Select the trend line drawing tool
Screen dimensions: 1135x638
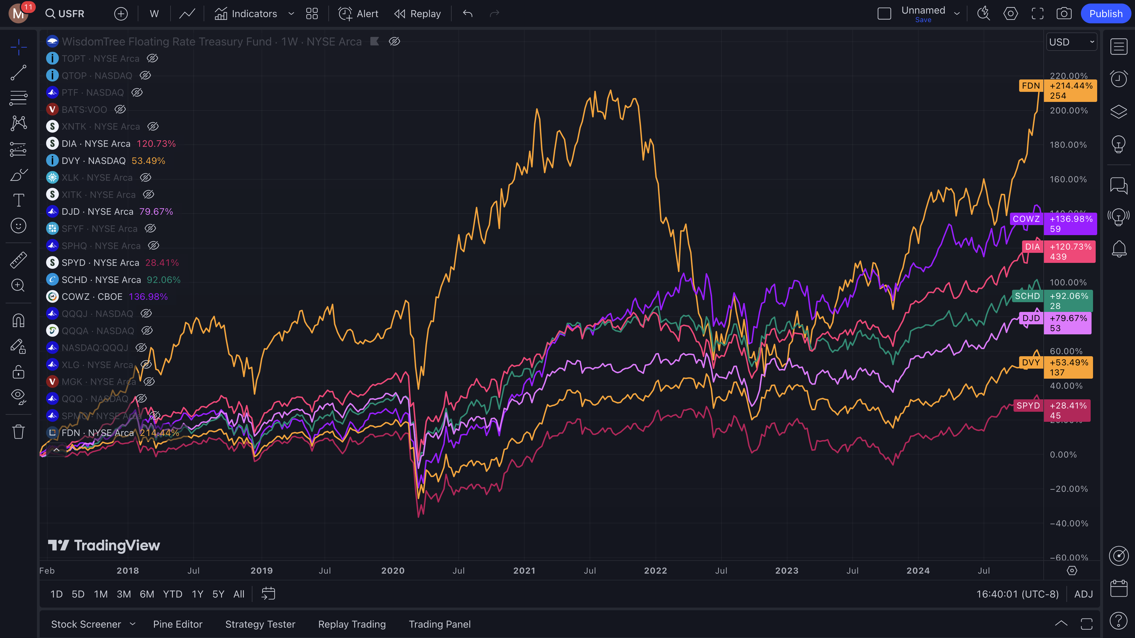tap(19, 73)
